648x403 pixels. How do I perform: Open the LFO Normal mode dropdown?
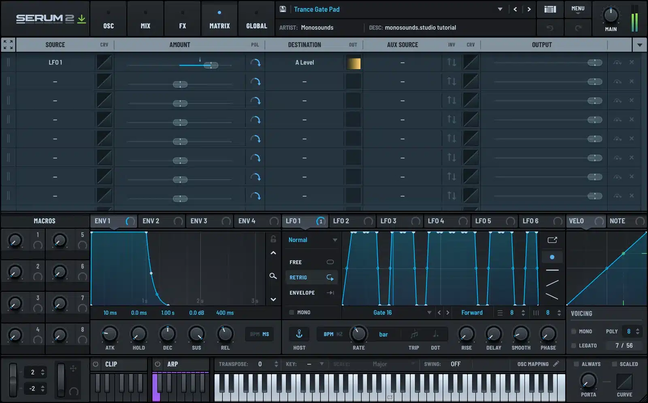pyautogui.click(x=312, y=240)
